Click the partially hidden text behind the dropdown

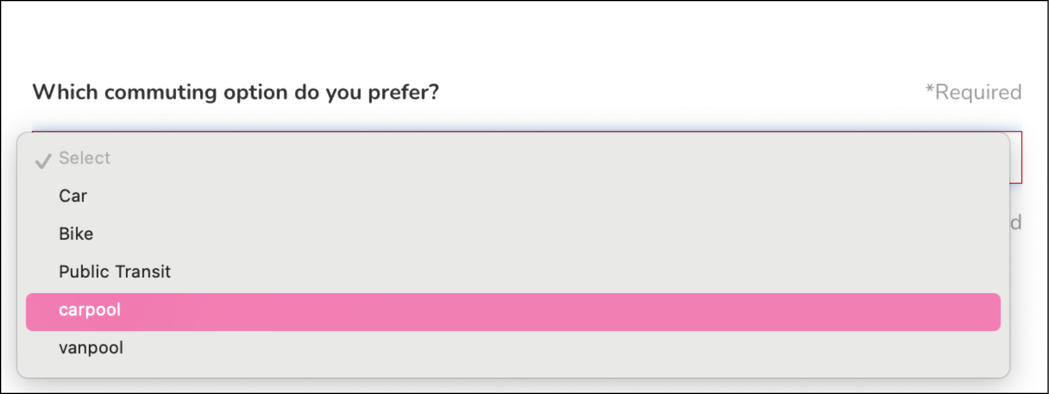pyautogui.click(x=1016, y=223)
